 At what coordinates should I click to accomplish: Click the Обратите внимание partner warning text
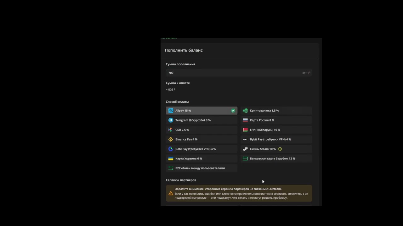pyautogui.click(x=241, y=193)
